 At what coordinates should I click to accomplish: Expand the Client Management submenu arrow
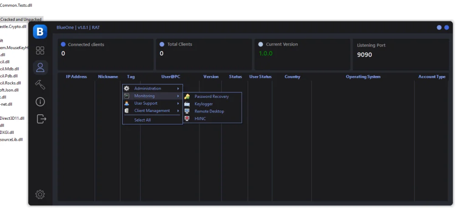178,111
